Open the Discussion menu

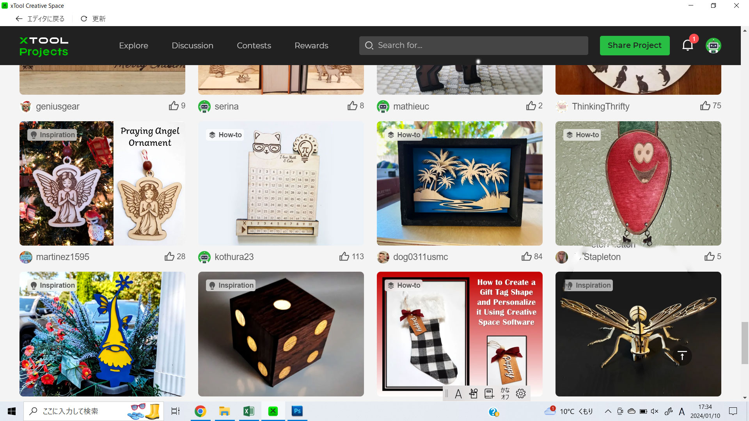[192, 46]
